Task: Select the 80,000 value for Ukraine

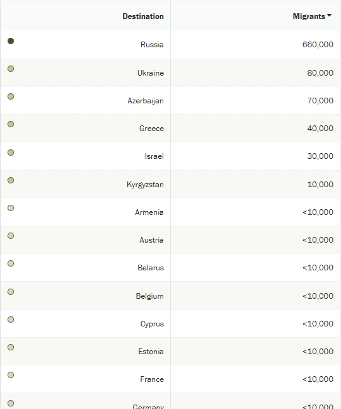Action: 320,72
